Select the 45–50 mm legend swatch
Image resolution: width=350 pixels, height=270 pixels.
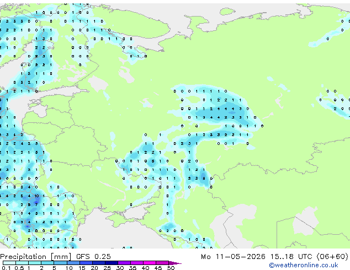coord(162,263)
